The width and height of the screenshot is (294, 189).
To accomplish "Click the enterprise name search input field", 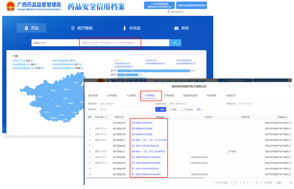I will coord(111,43).
